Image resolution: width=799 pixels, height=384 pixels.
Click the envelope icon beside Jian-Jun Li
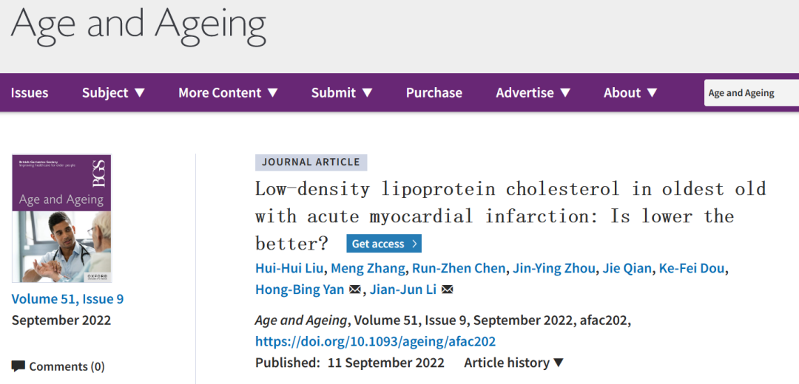[x=447, y=290]
